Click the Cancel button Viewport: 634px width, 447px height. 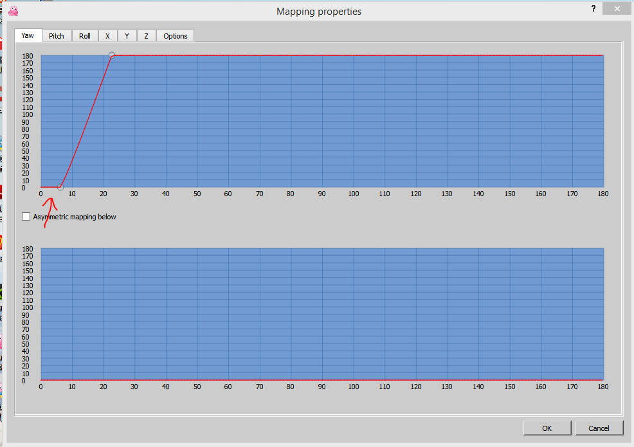coord(599,428)
